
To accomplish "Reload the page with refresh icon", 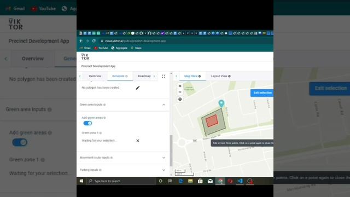I will (94, 41).
